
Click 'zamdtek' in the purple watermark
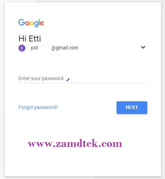[x=75, y=143]
